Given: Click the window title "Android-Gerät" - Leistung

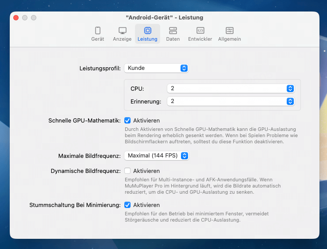Looking at the screenshot, I should 164,18.
